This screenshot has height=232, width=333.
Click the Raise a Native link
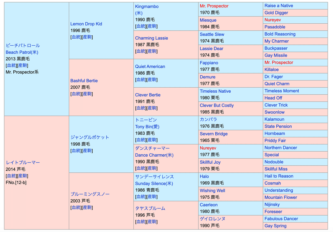tap(279, 6)
